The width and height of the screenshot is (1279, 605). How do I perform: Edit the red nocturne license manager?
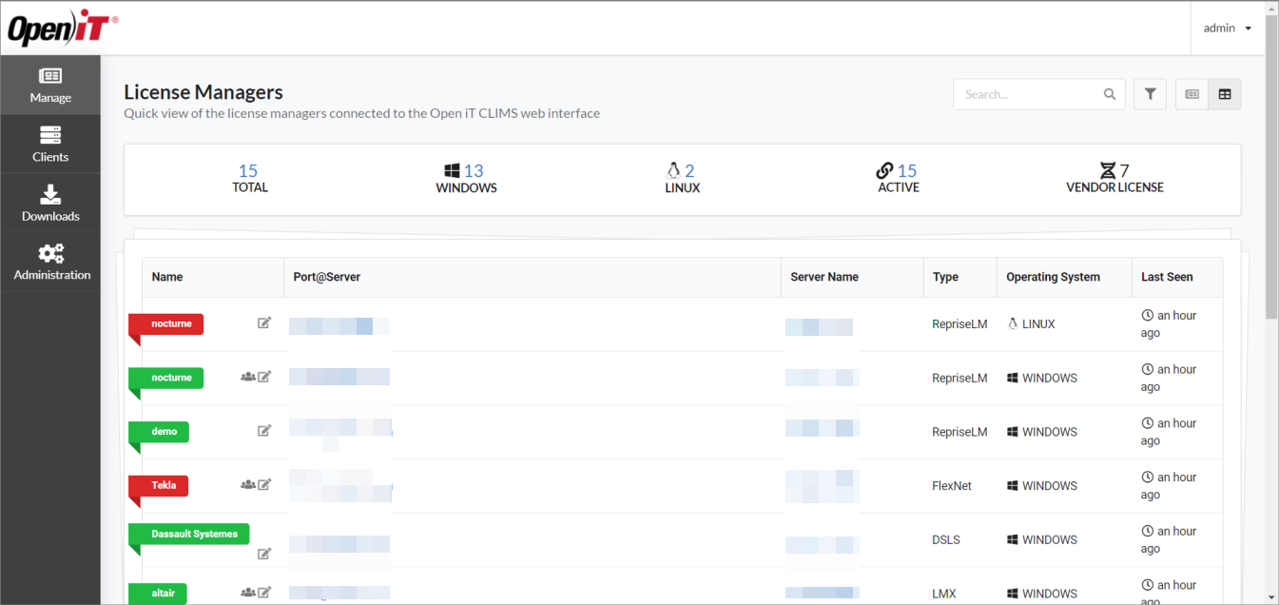(264, 322)
